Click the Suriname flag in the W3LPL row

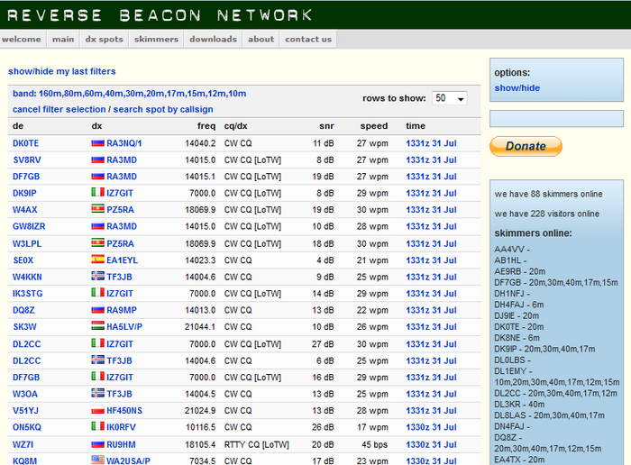click(97, 243)
